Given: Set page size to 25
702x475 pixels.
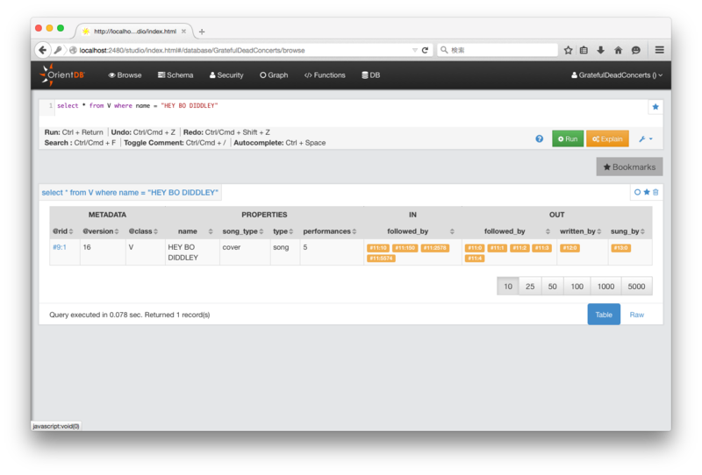Looking at the screenshot, I should tap(530, 287).
